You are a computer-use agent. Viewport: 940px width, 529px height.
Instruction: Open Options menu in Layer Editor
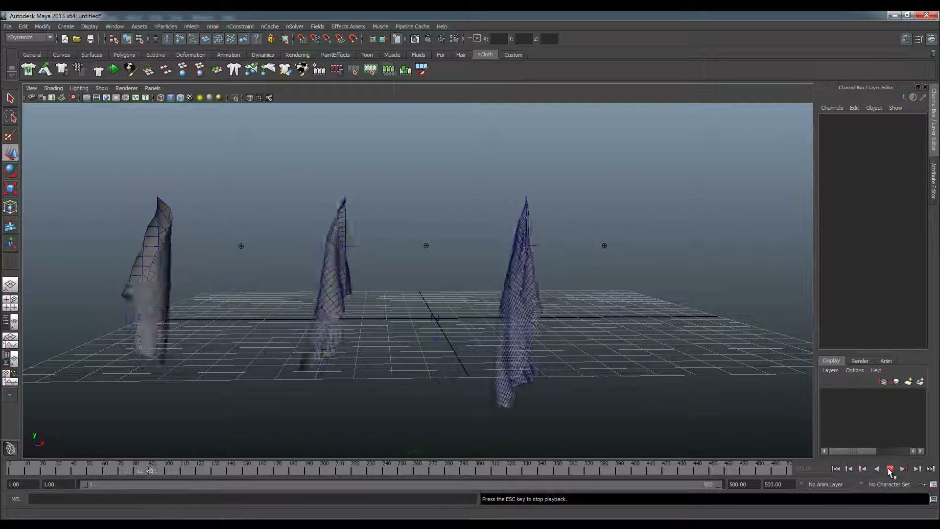[854, 371]
